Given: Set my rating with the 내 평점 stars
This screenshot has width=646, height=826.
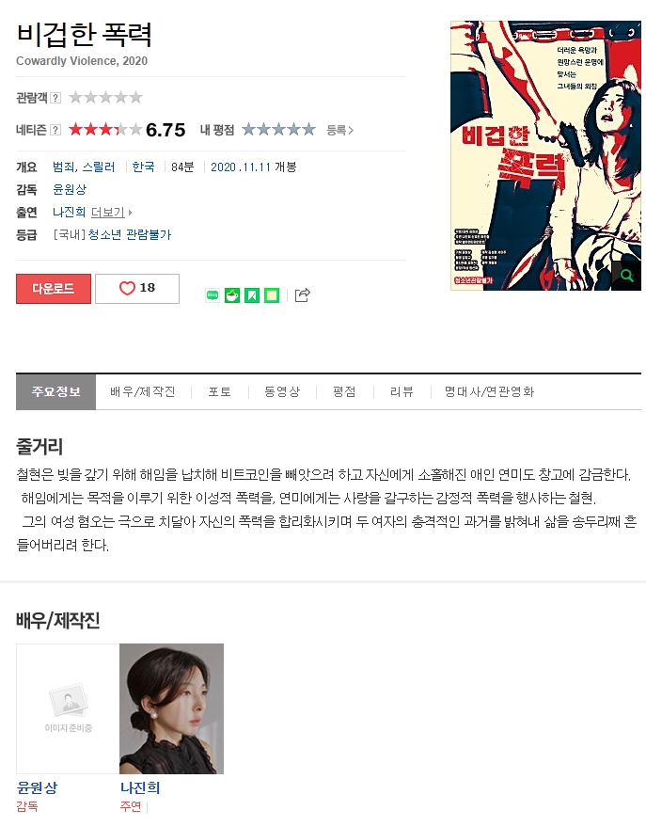Looking at the screenshot, I should click(278, 129).
